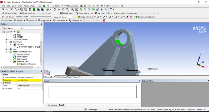Pin the Outline panel
The height and width of the screenshot is (112, 209).
tap(41, 24)
